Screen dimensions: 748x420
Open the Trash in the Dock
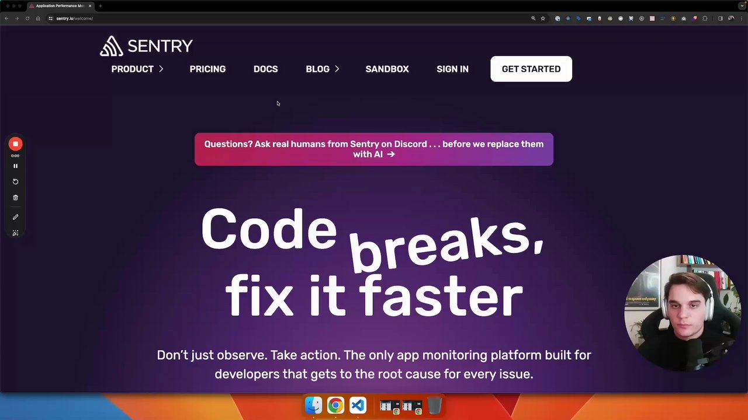434,405
